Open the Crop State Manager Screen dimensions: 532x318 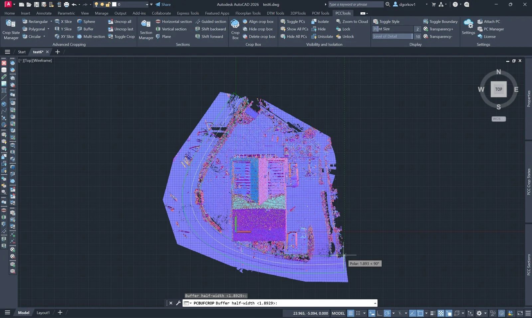tap(11, 29)
